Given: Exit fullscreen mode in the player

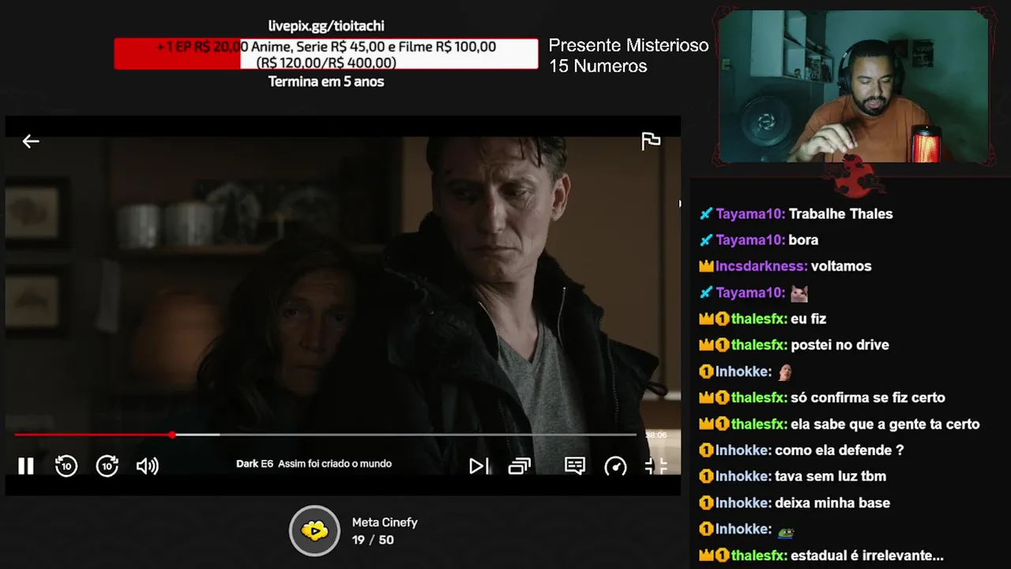Looking at the screenshot, I should tap(656, 466).
